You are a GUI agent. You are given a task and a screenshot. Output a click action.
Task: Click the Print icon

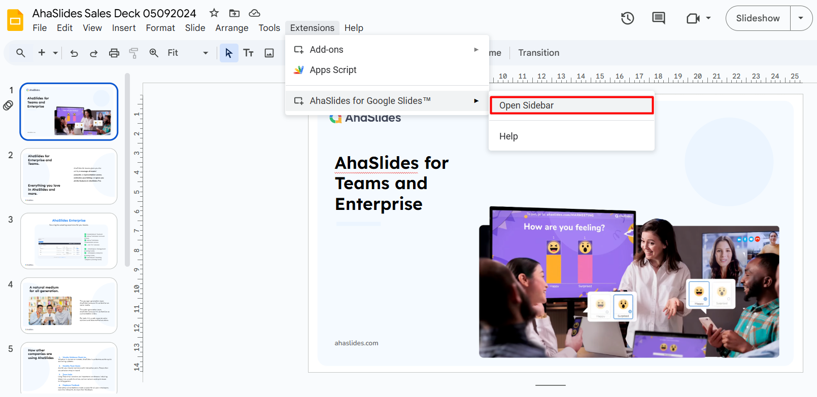(114, 53)
